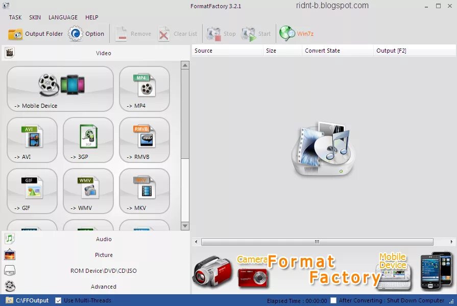Choose the Mobile Device conversion tile
The width and height of the screenshot is (457, 306).
coord(60,89)
